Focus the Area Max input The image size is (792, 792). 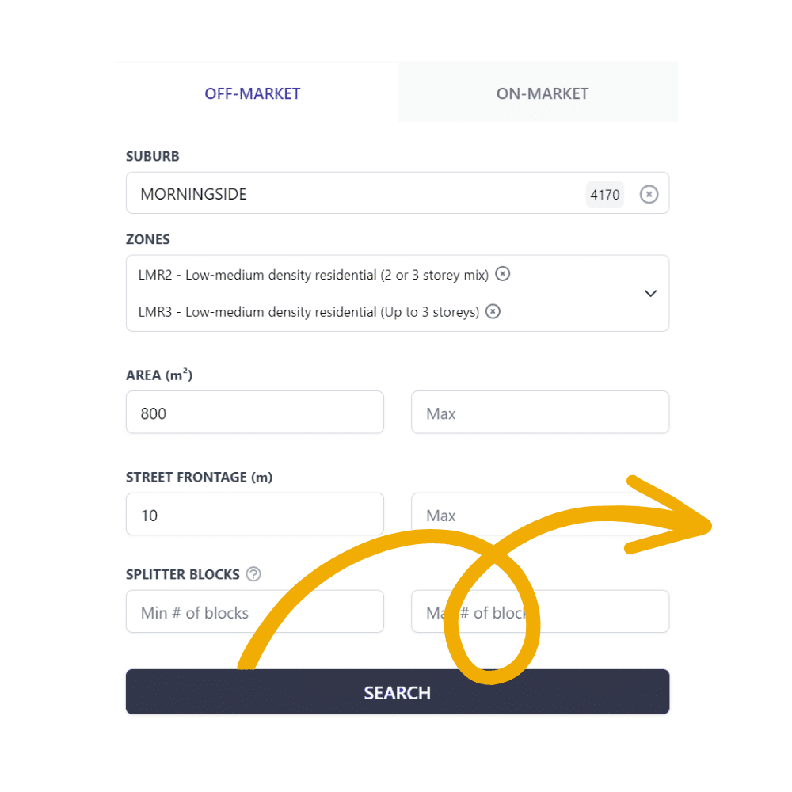click(540, 412)
